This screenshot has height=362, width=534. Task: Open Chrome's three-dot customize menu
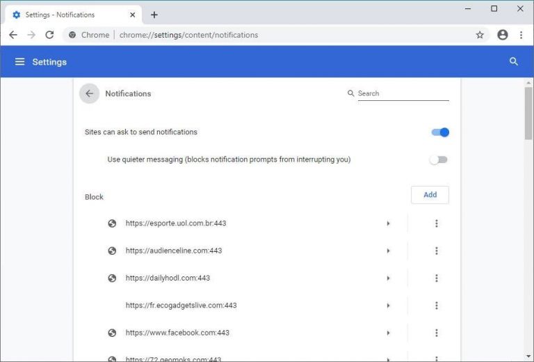521,35
